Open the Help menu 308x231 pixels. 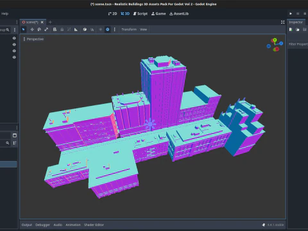[x=4, y=13]
